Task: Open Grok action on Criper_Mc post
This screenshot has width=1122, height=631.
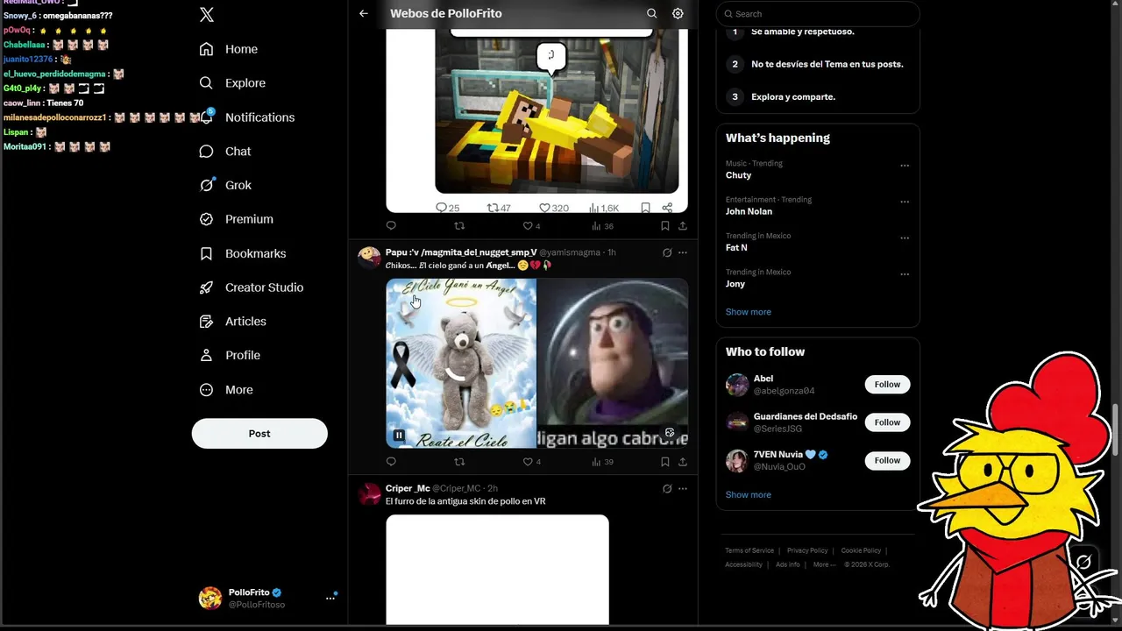Action: click(667, 488)
